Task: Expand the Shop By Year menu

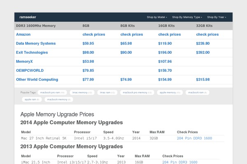Action: (x=217, y=17)
